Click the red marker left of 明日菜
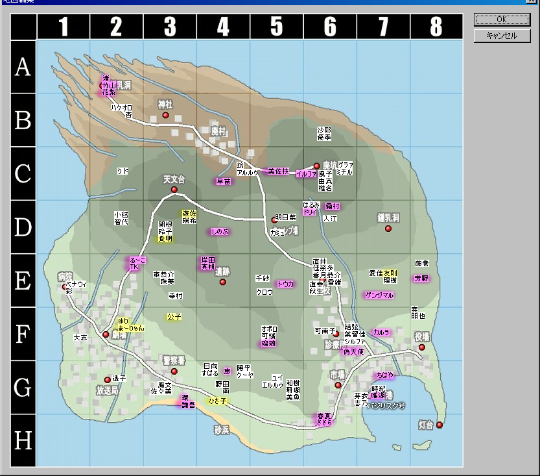Screen dimensions: 540x476 (x=274, y=220)
